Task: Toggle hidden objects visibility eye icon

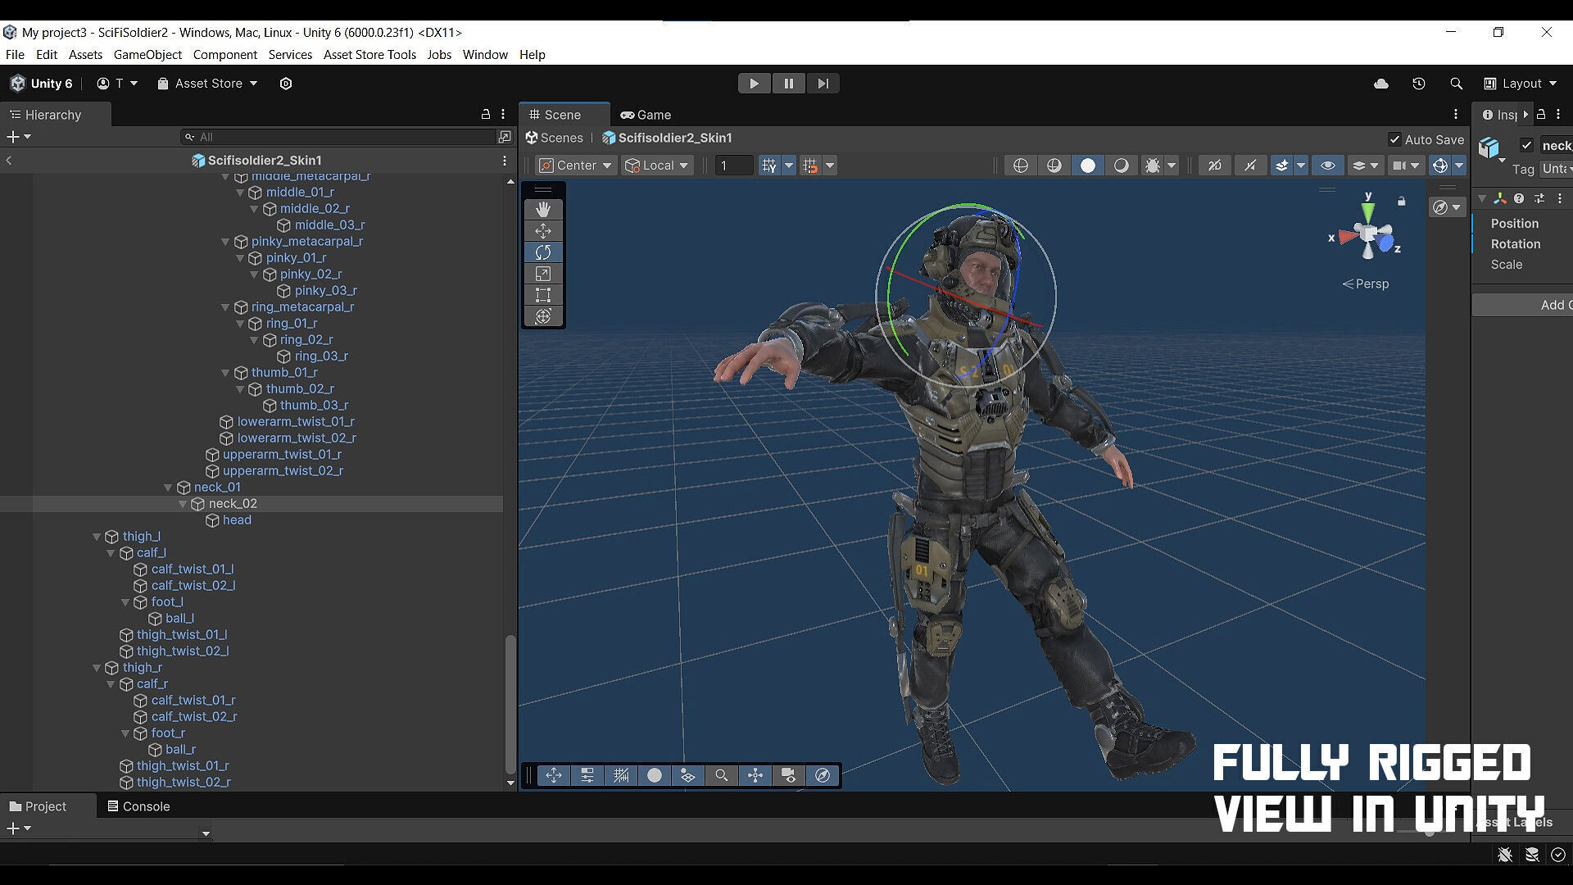Action: 1328,166
